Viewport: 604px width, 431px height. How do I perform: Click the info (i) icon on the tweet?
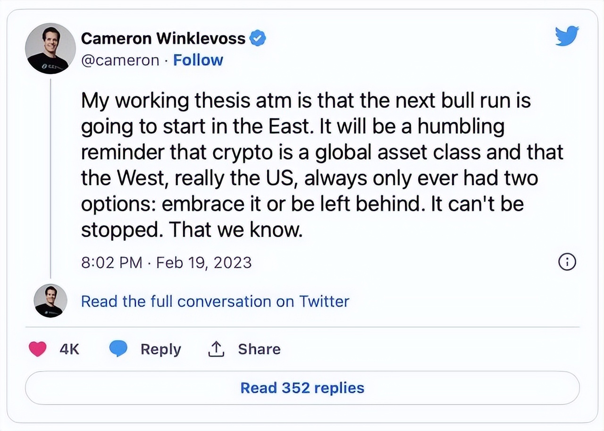tap(568, 262)
